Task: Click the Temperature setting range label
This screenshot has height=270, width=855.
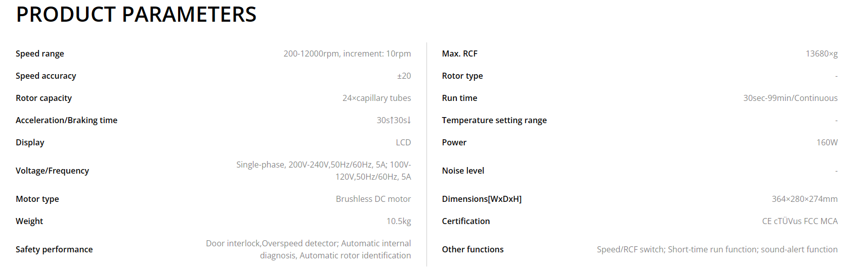Action: coord(494,120)
